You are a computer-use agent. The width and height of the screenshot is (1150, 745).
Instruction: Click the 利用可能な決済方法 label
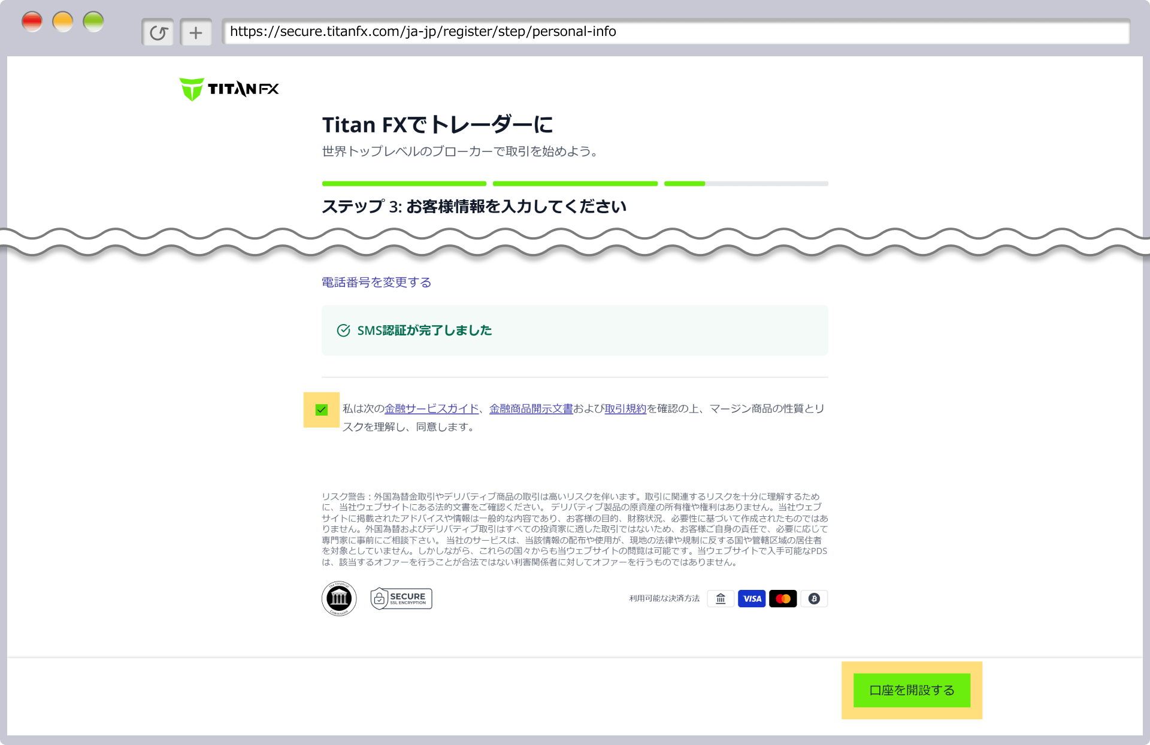click(664, 598)
